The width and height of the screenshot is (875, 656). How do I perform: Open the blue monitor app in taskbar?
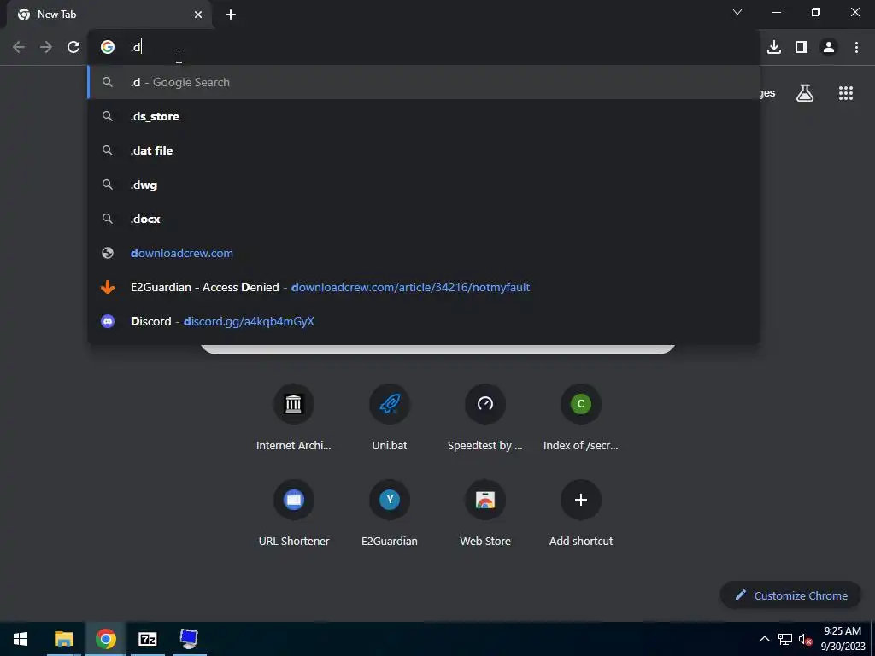tap(189, 639)
